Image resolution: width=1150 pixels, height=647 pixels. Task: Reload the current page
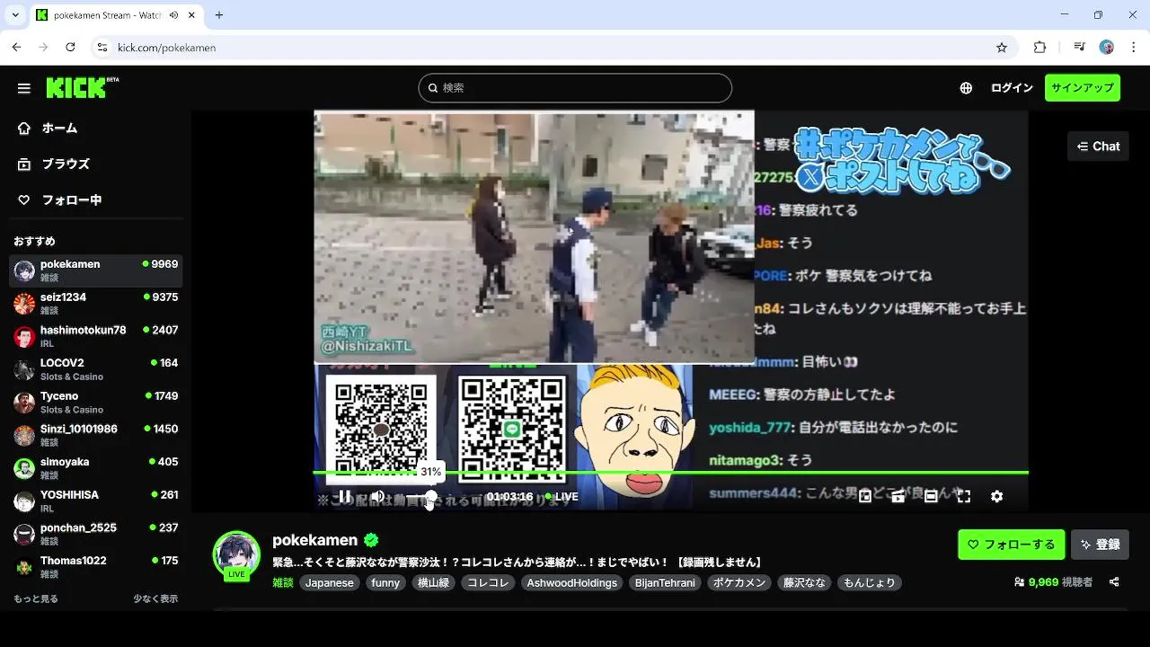point(70,48)
